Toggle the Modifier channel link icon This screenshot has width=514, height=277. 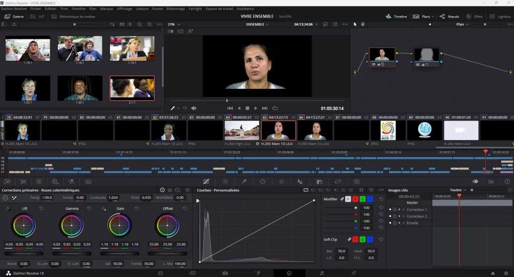pos(342,199)
